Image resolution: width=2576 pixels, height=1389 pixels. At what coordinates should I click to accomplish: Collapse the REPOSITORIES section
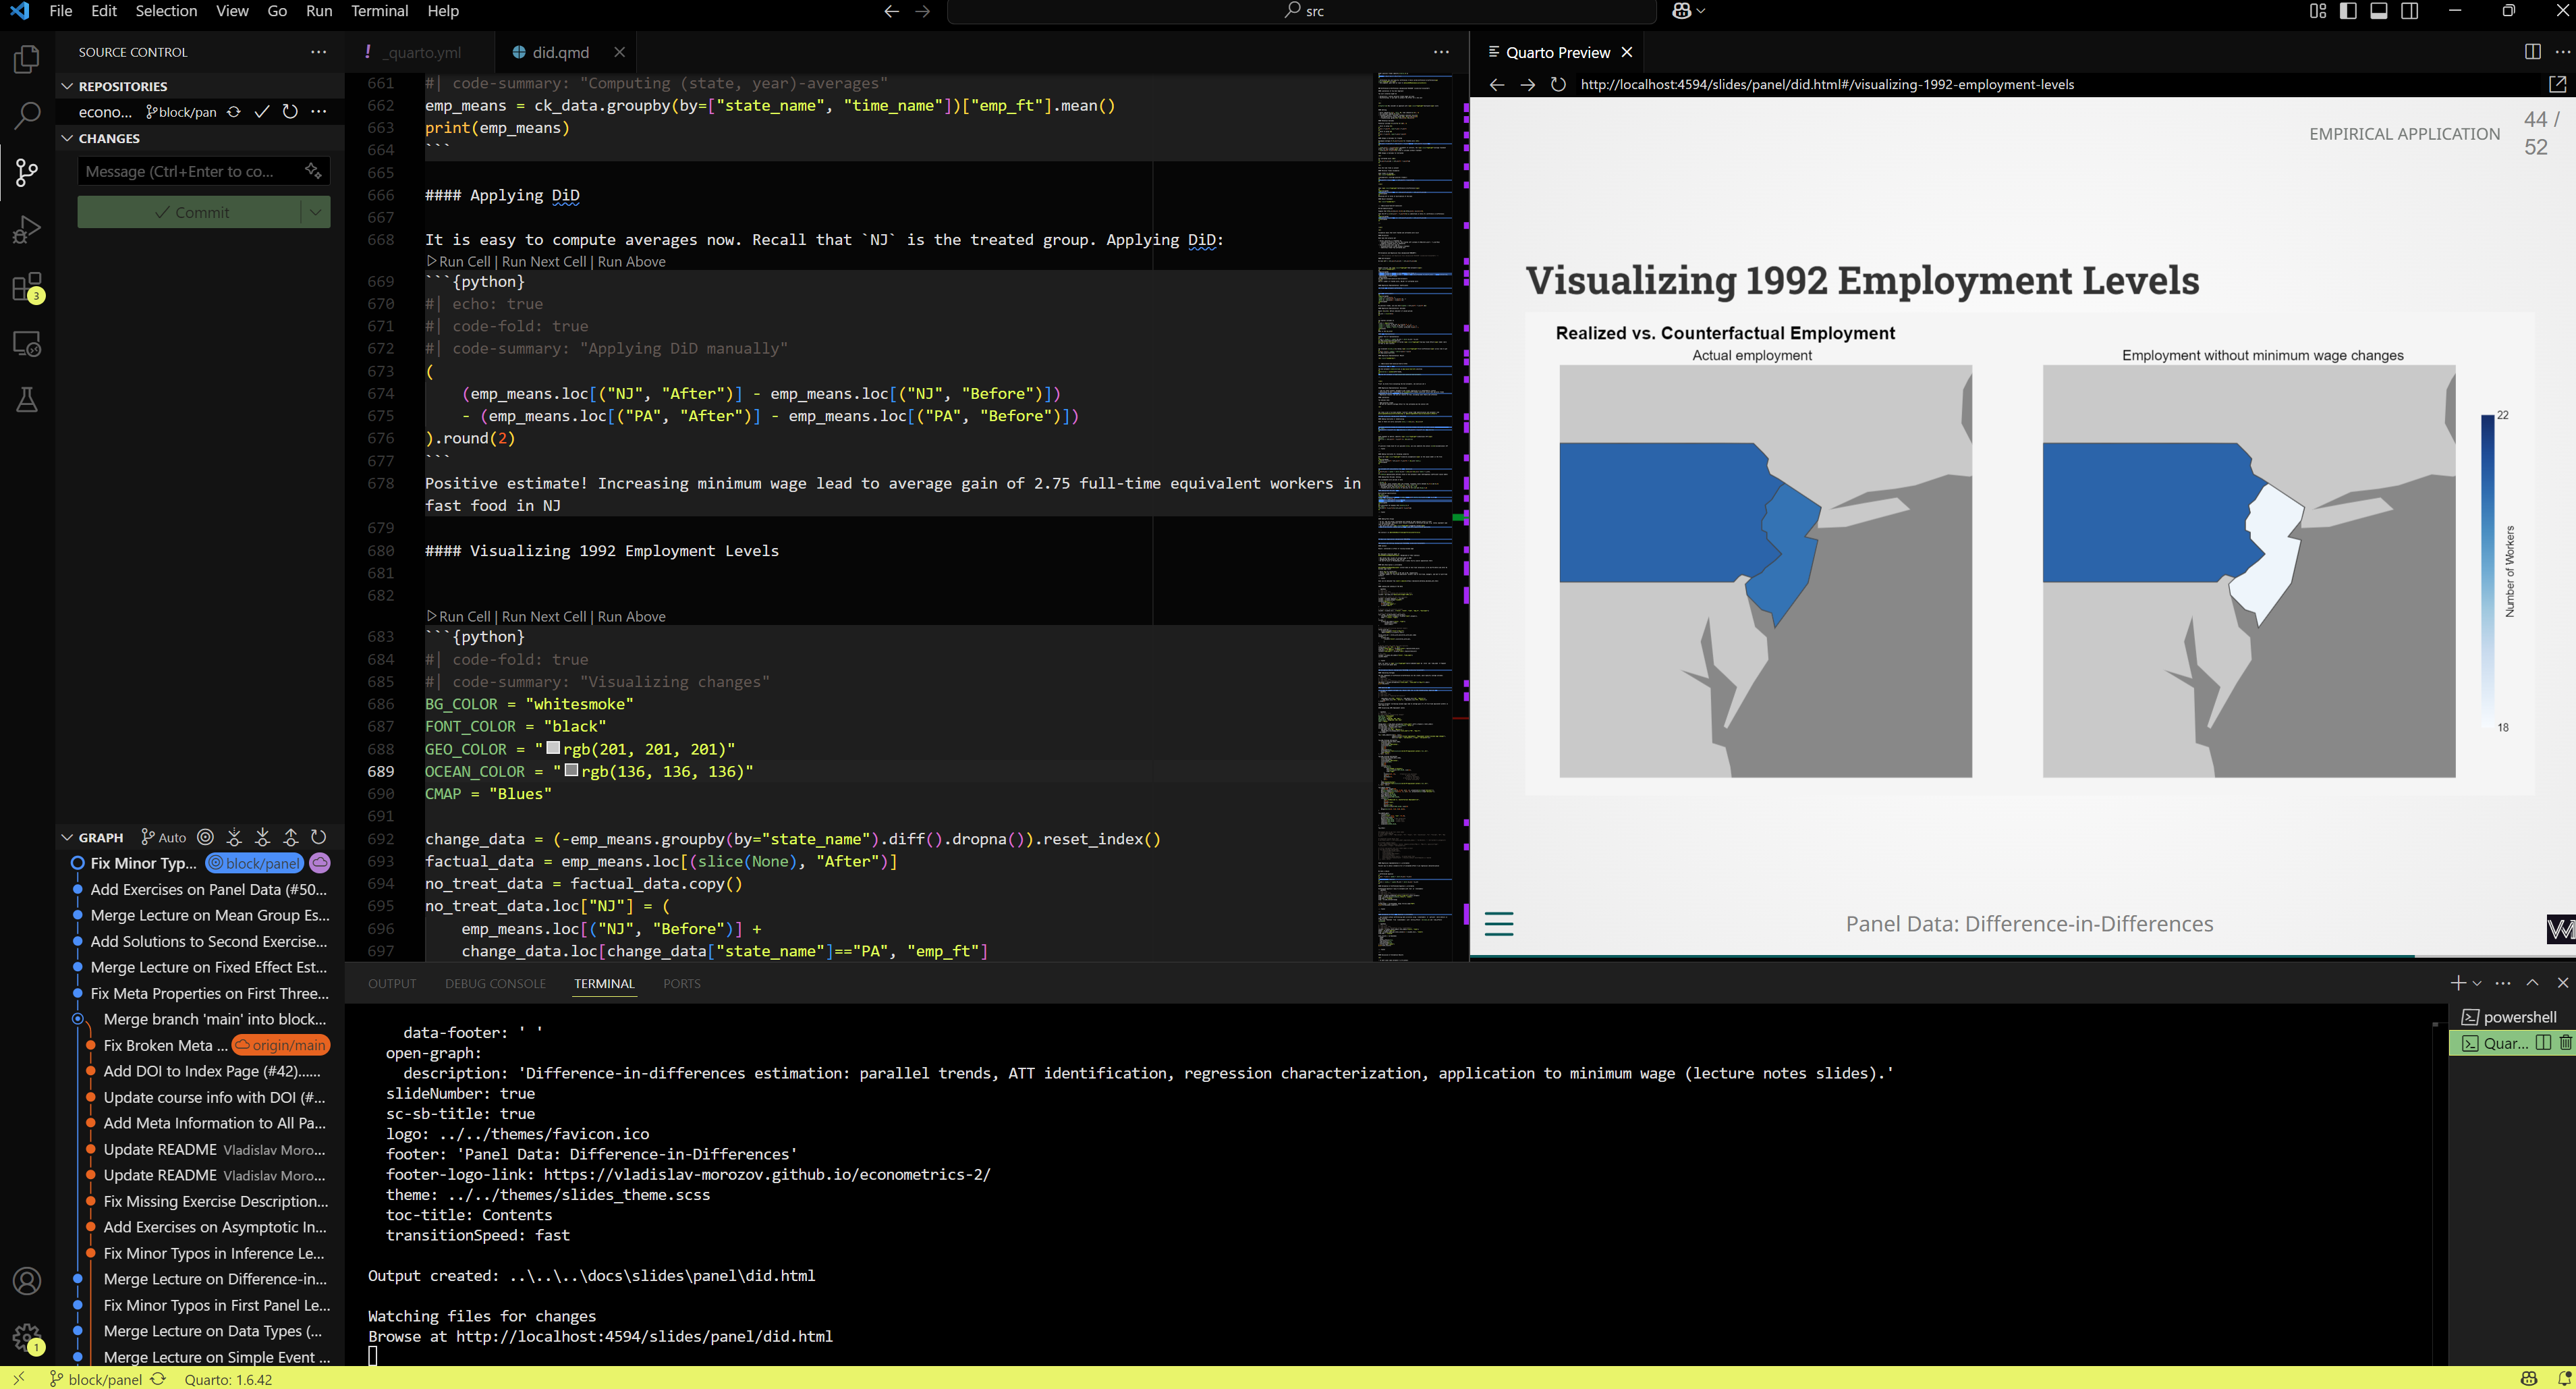coord(67,86)
